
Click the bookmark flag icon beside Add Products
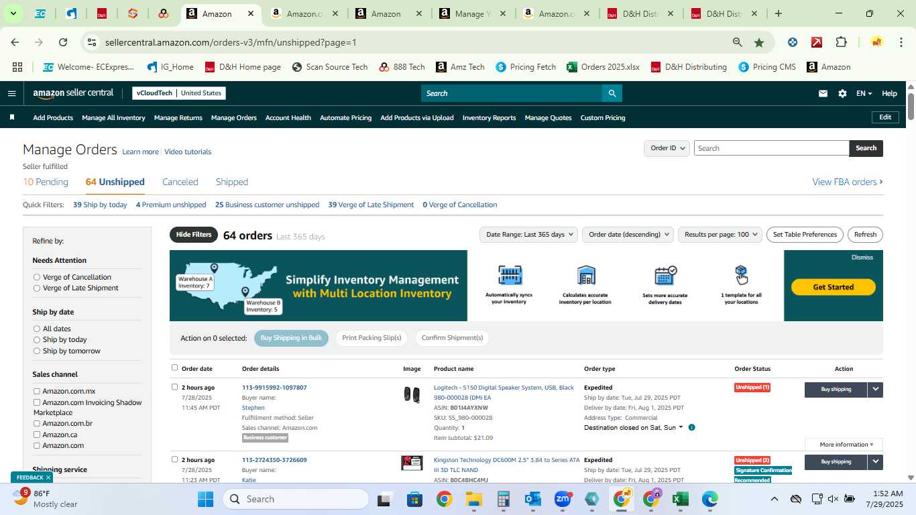pos(12,117)
